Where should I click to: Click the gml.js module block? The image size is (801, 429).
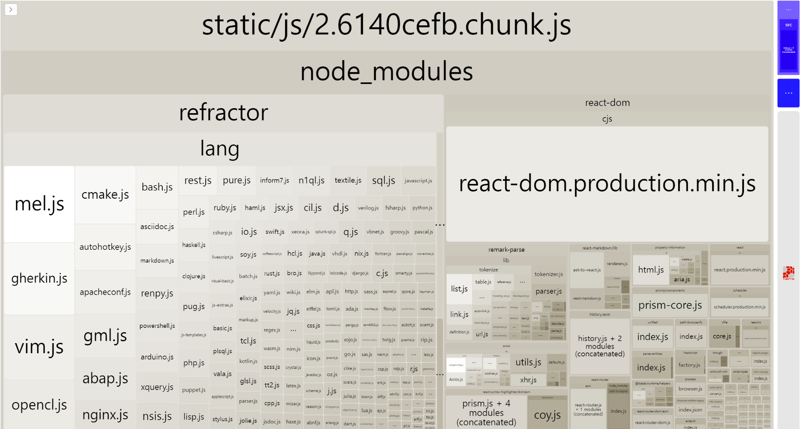[105, 336]
